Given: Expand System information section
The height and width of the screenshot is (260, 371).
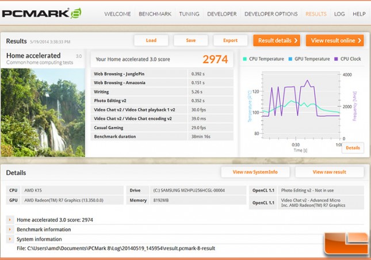Looking at the screenshot, I should point(10,239).
